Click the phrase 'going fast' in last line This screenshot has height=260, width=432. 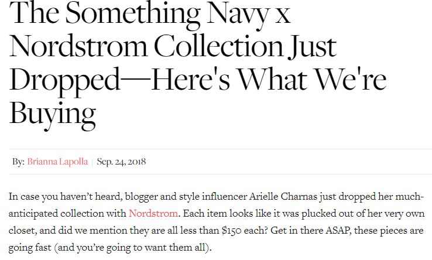(30, 248)
